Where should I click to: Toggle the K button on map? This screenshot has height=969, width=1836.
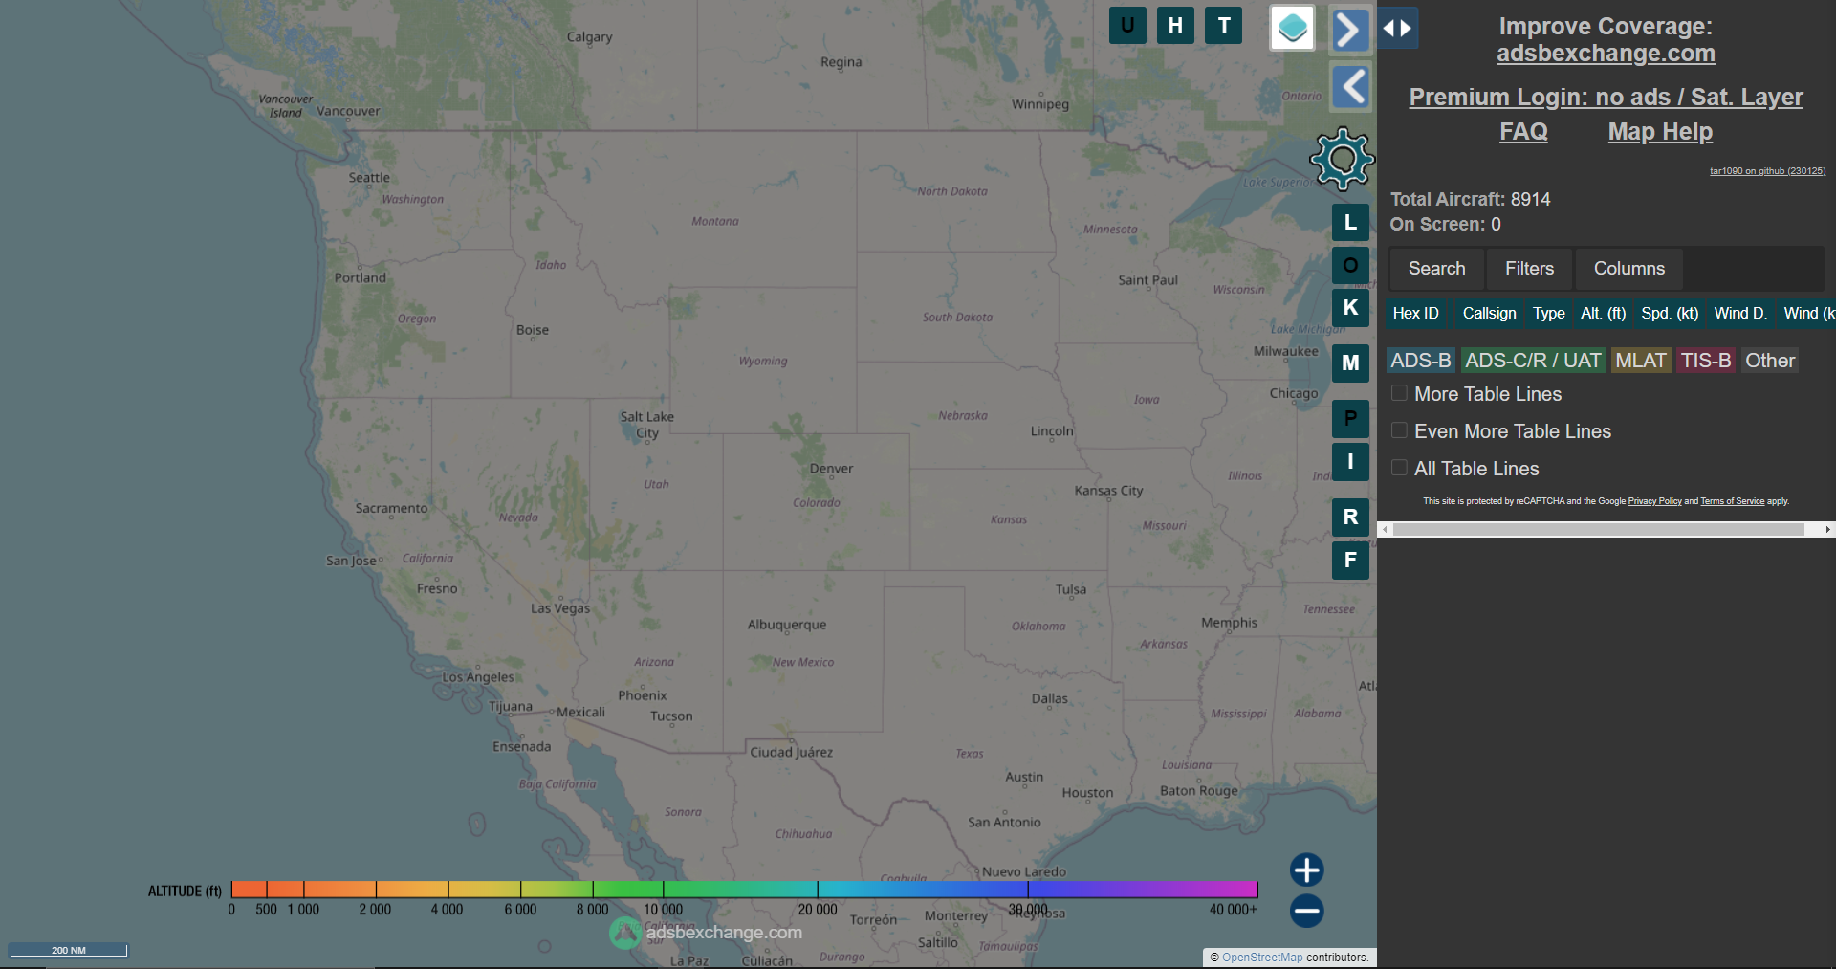click(x=1350, y=308)
